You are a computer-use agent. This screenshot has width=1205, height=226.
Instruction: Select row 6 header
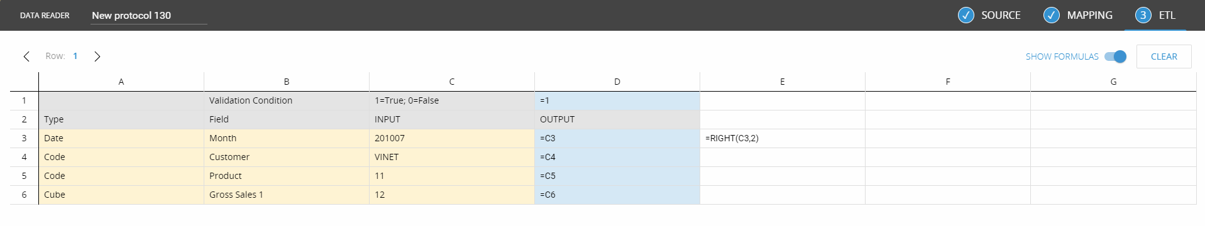[x=24, y=195]
